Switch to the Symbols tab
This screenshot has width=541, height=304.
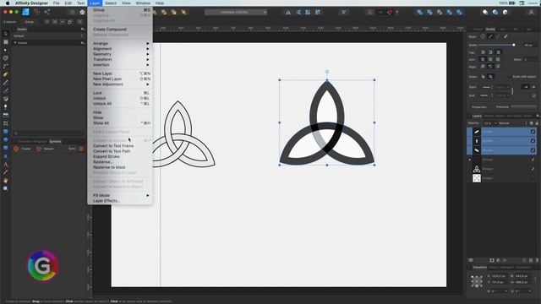tap(55, 141)
